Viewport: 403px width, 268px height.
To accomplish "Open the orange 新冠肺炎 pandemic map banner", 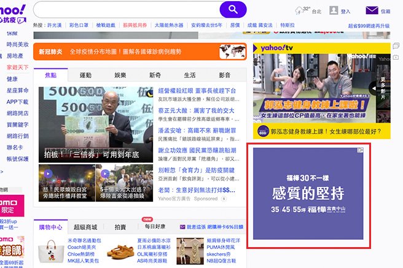I will (140, 52).
